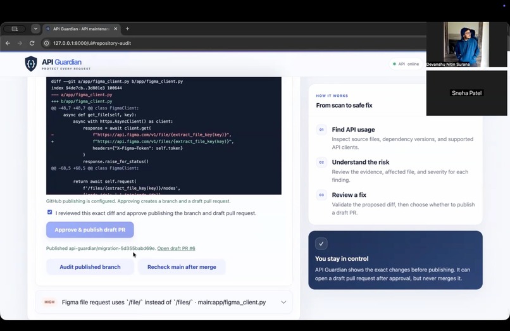Screen dimensions: 510x331
Task: Expand the Figma file request finding chevron
Action: point(283,303)
